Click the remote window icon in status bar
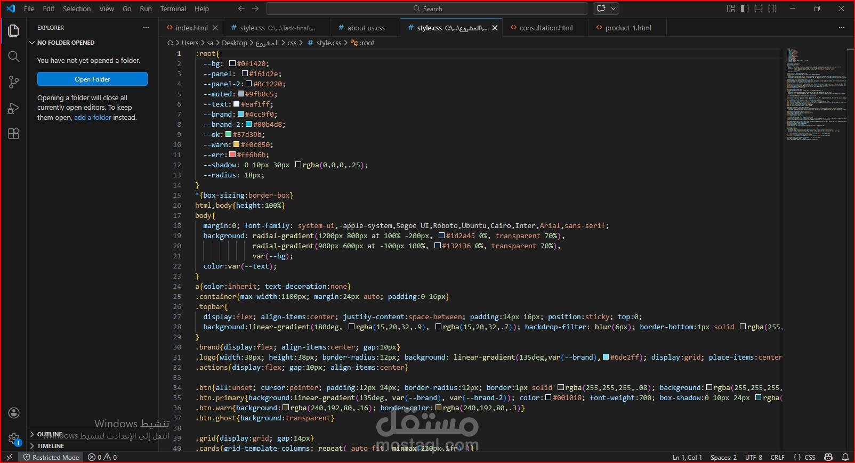The width and height of the screenshot is (855, 463). (x=9, y=457)
